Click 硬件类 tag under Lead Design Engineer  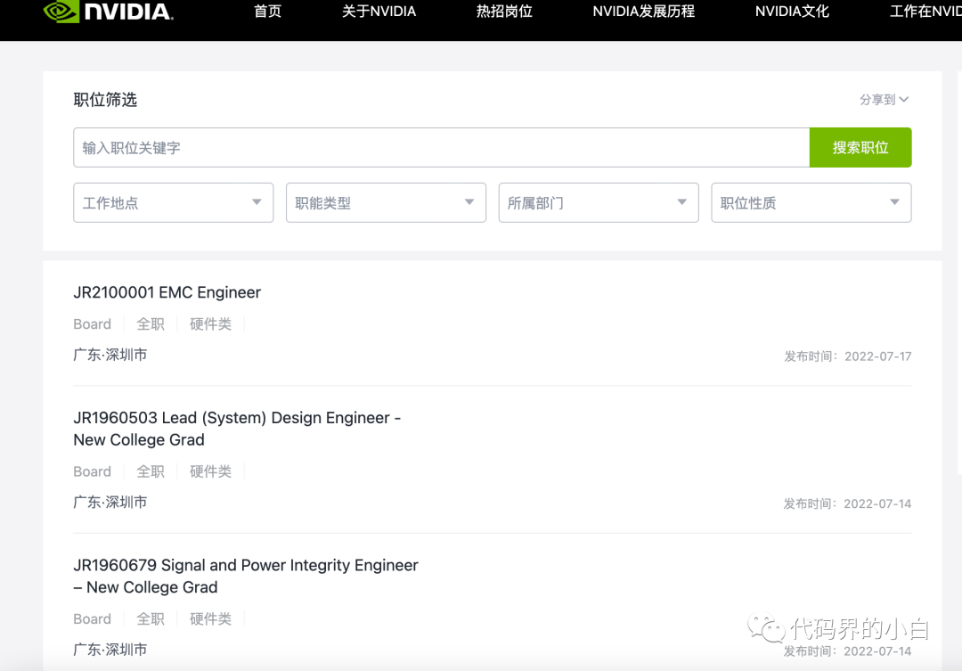210,471
